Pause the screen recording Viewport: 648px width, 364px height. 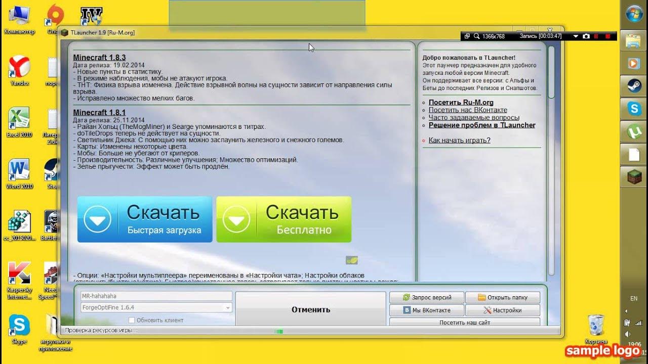596,36
